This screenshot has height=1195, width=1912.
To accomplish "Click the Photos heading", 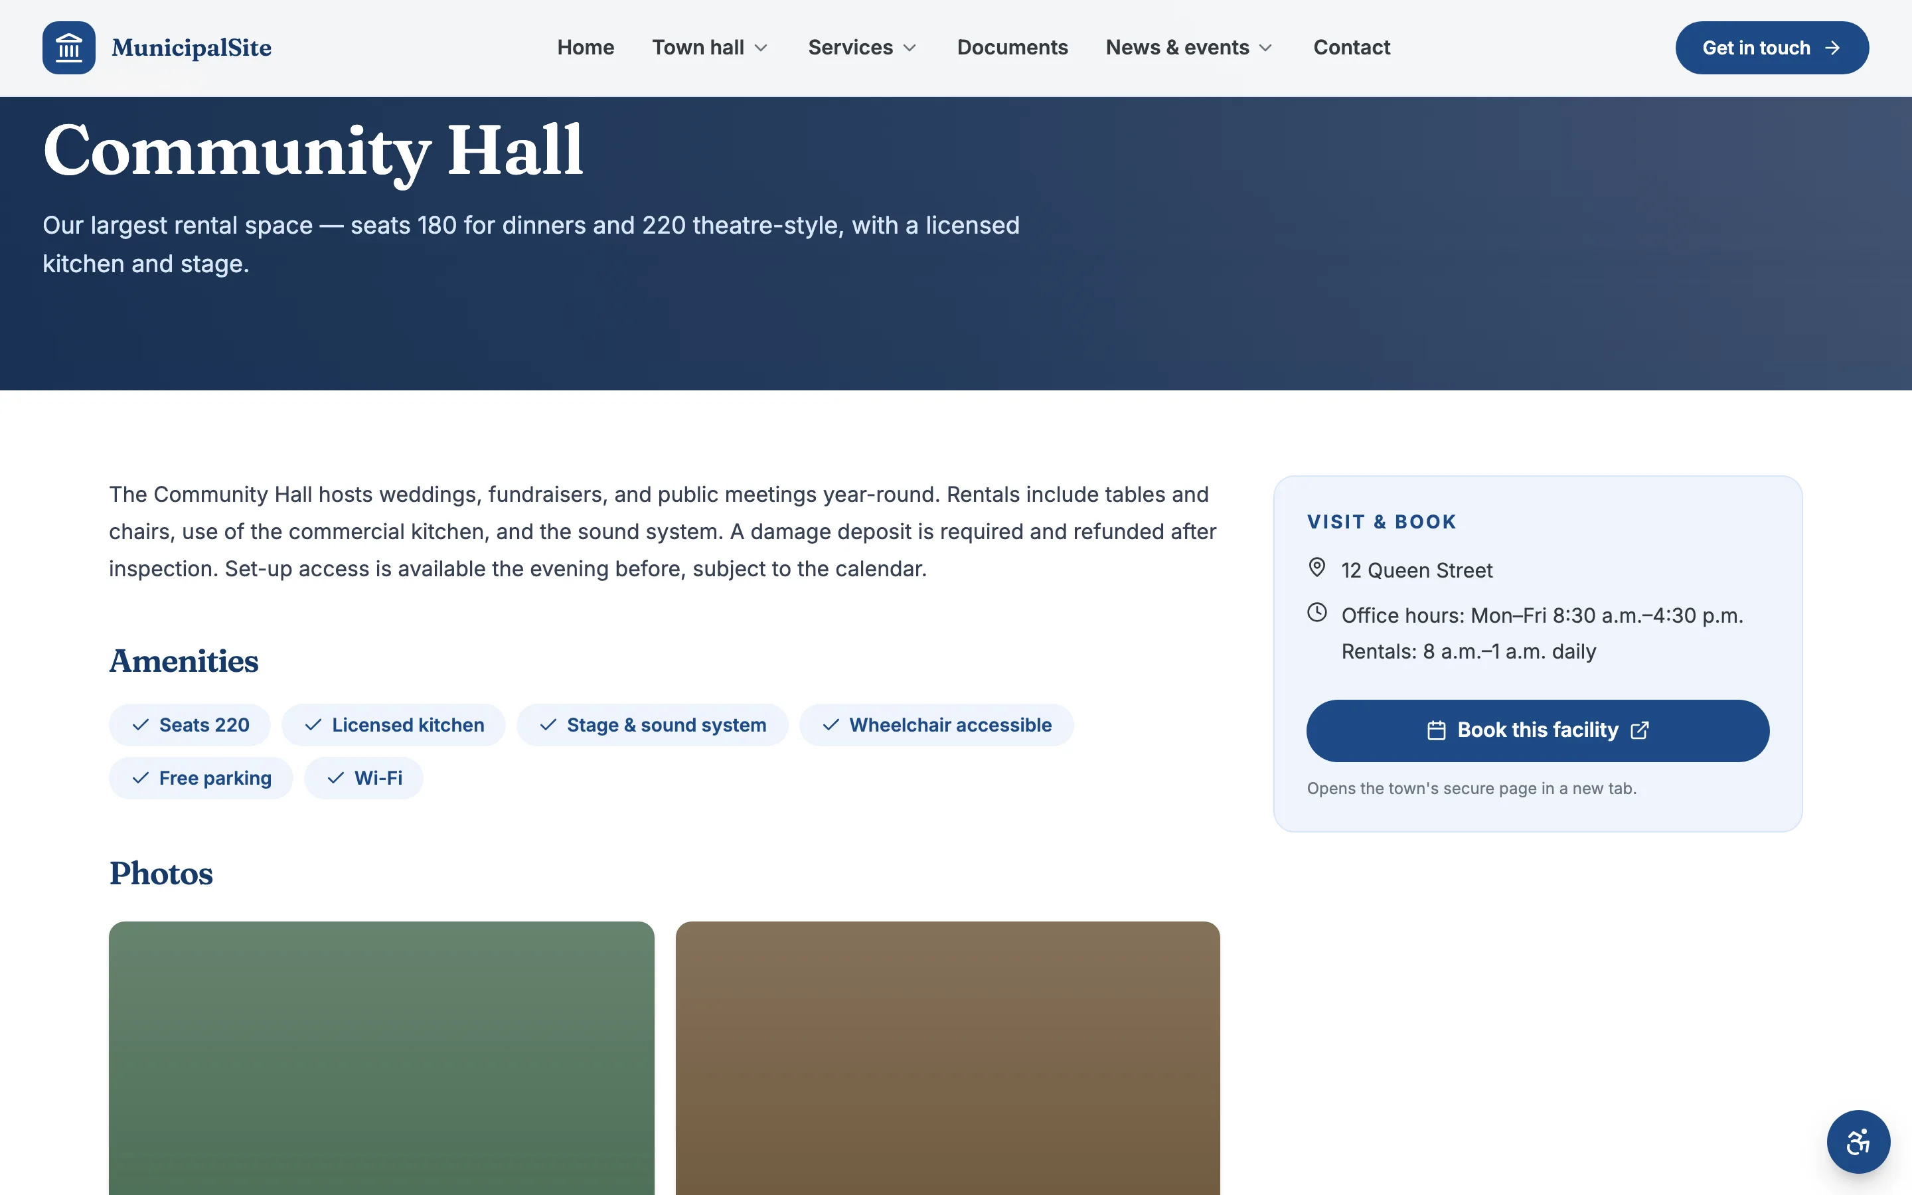I will click(x=161, y=873).
